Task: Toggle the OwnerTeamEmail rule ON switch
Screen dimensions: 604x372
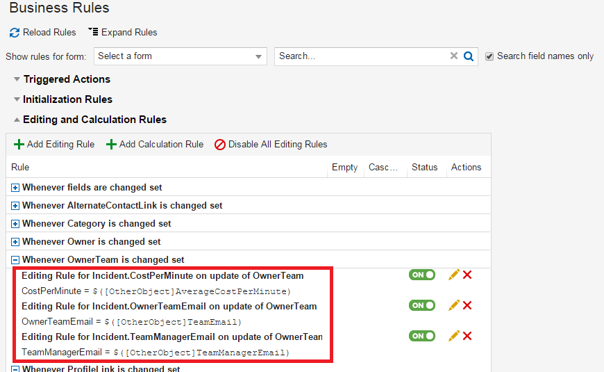Action: 422,305
